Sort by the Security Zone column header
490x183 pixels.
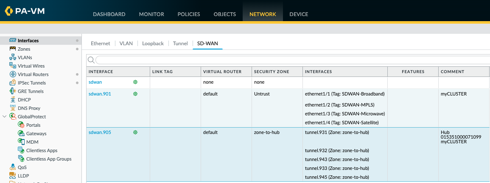coord(272,72)
